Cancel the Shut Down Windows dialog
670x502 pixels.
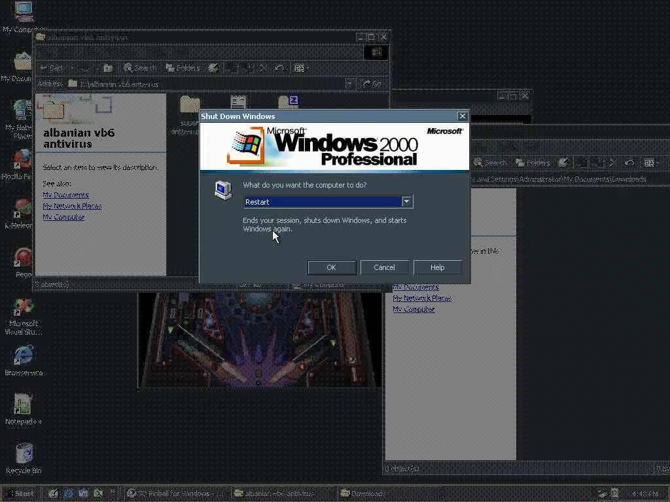click(384, 267)
